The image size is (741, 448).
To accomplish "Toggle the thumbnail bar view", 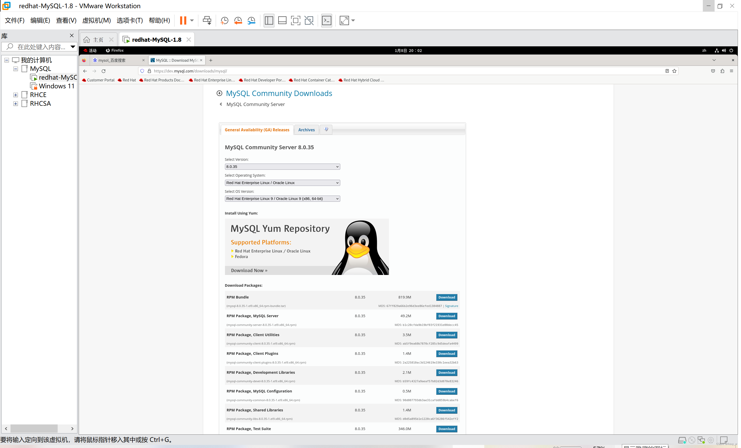I will 282,20.
